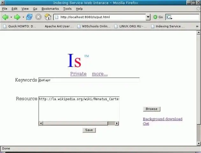Maximize the Firefox window
Image resolution: width=201 pixels, height=153 pixels.
[194, 3]
